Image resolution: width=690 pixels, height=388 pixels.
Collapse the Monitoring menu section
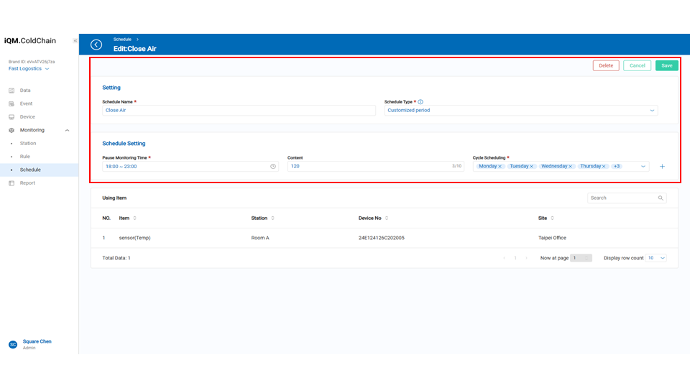(x=67, y=130)
